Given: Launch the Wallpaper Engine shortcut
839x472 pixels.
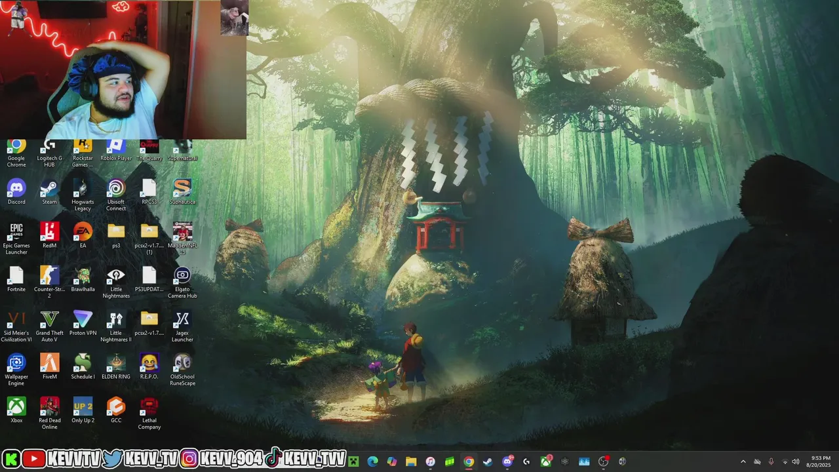Looking at the screenshot, I should click(x=16, y=370).
